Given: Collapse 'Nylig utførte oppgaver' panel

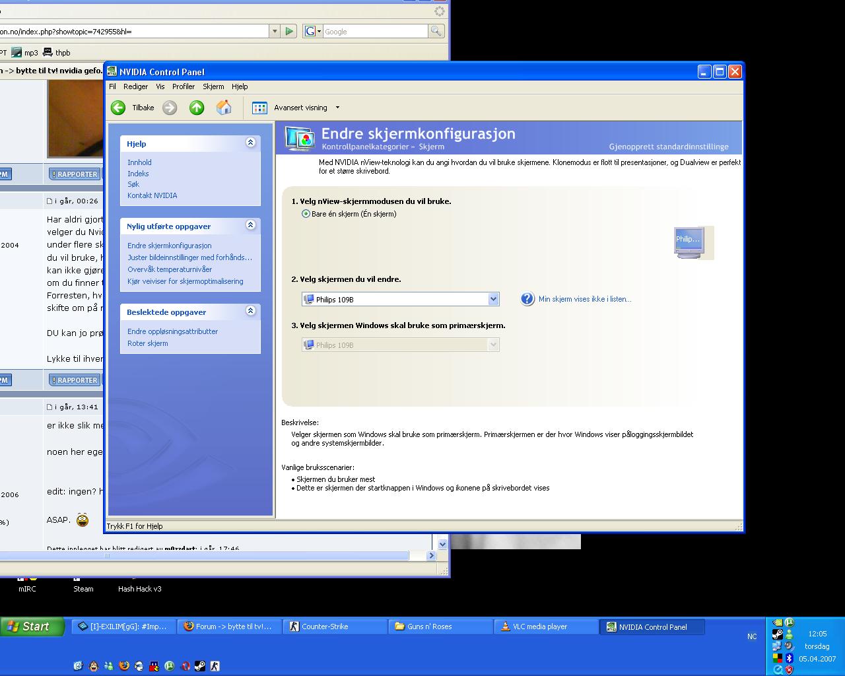Looking at the screenshot, I should 250,224.
